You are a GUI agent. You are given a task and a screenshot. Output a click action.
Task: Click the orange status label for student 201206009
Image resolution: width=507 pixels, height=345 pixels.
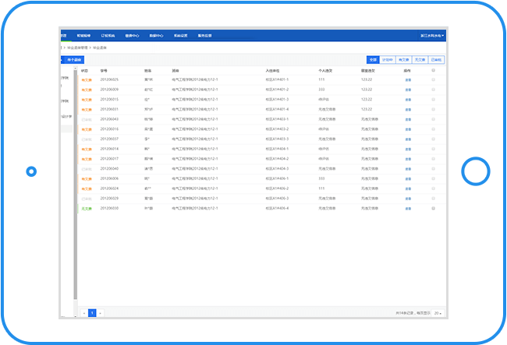coord(87,90)
